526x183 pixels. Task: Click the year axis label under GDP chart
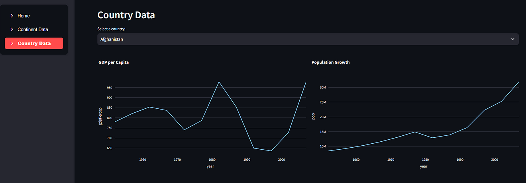click(210, 166)
